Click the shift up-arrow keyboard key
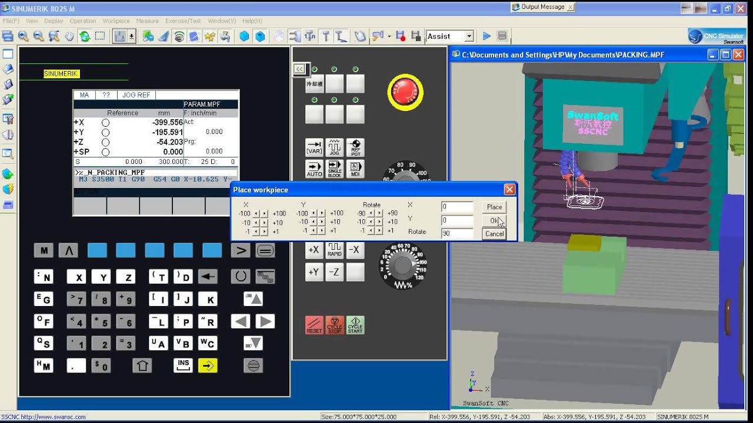 tap(142, 365)
